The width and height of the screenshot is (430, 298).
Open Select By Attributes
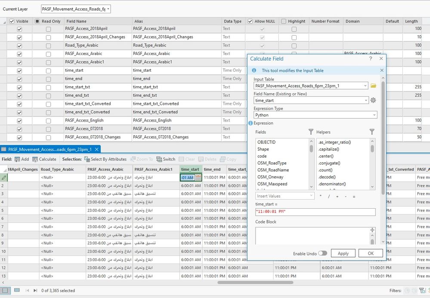105,159
